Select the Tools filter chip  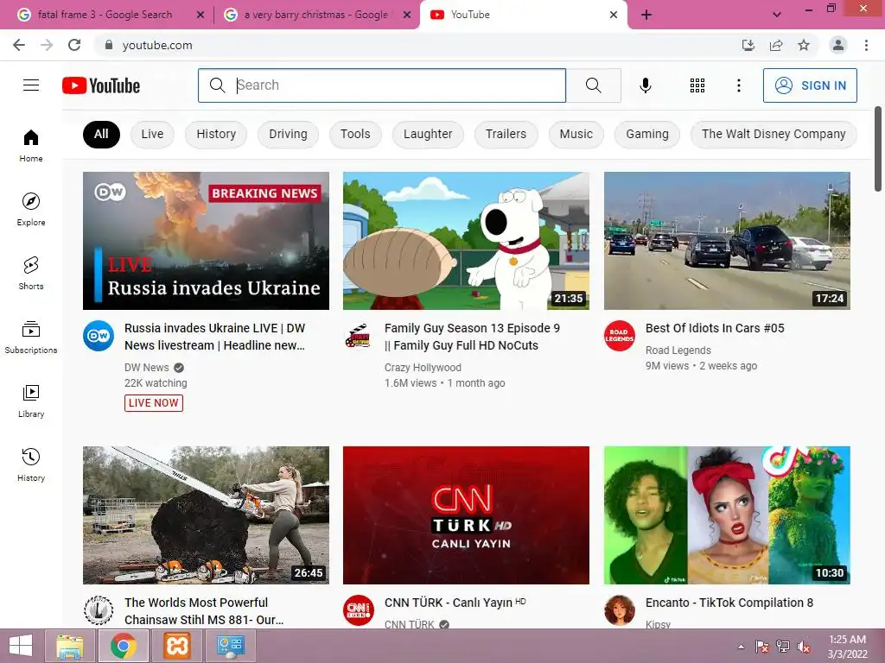(355, 134)
